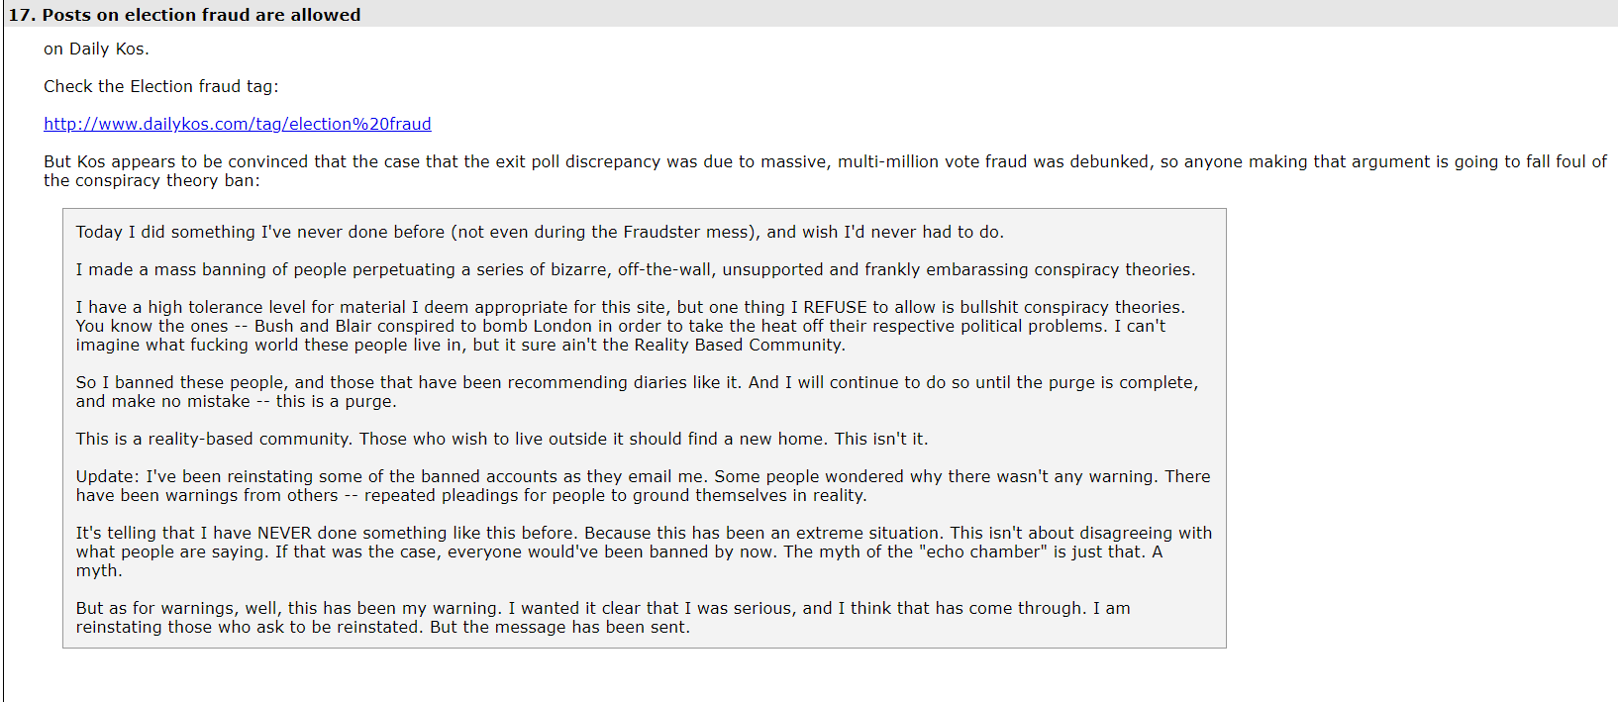Screen dimensions: 1618x702
Task: Click the quoted line starting "Today I did something"
Action: click(540, 232)
